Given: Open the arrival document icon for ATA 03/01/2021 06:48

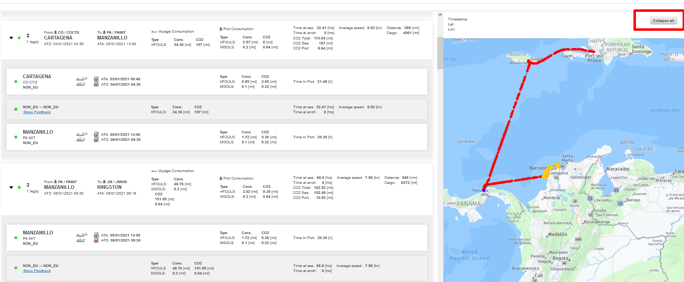Looking at the screenshot, I should click(96, 79).
